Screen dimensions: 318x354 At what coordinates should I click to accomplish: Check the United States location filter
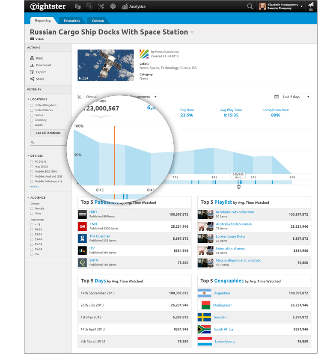click(32, 110)
